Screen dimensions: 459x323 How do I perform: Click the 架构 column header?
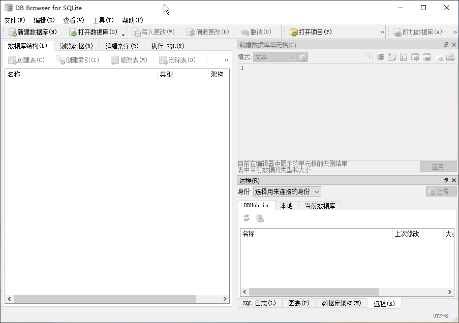click(x=219, y=74)
